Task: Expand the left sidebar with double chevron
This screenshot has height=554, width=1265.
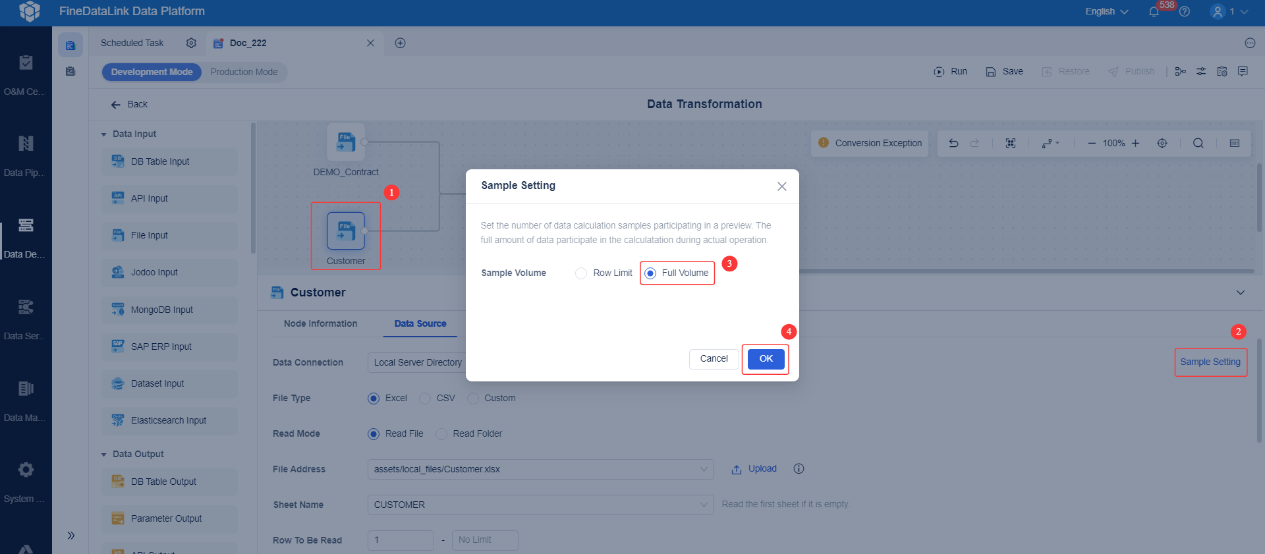Action: pos(70,536)
